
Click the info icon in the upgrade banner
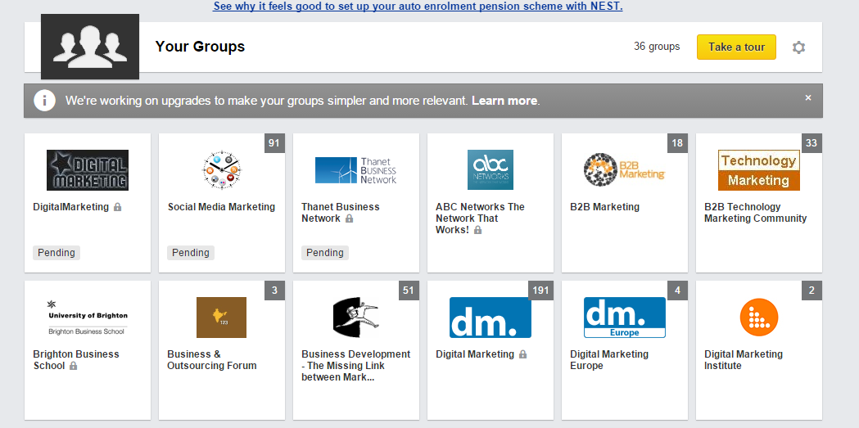point(44,101)
